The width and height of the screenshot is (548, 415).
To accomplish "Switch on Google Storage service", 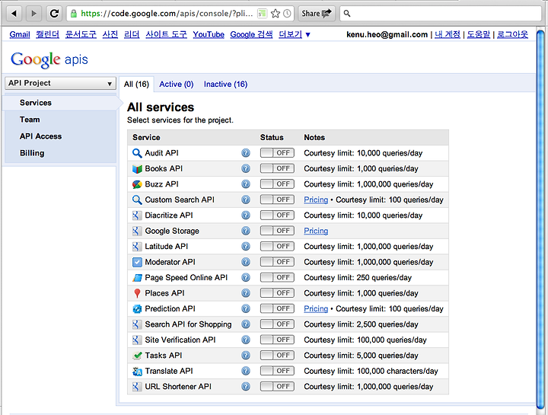I will pos(277,231).
